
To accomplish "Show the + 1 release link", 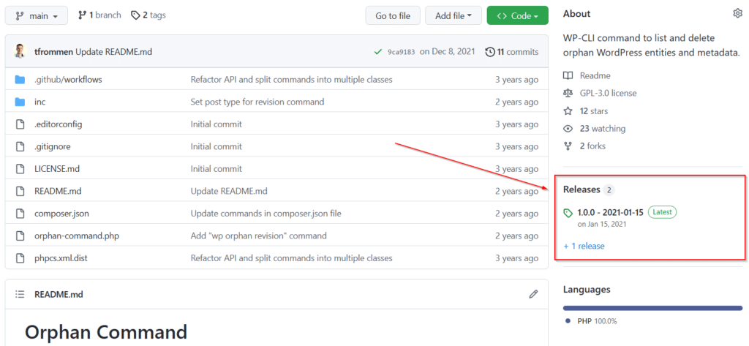I will click(584, 246).
